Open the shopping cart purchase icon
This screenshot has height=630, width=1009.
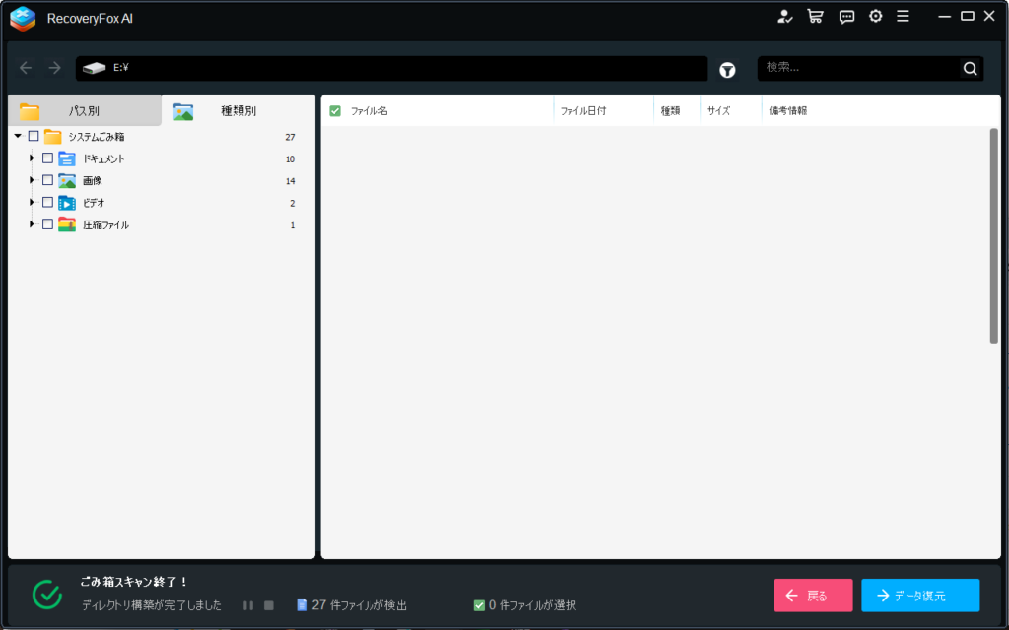pyautogui.click(x=814, y=16)
